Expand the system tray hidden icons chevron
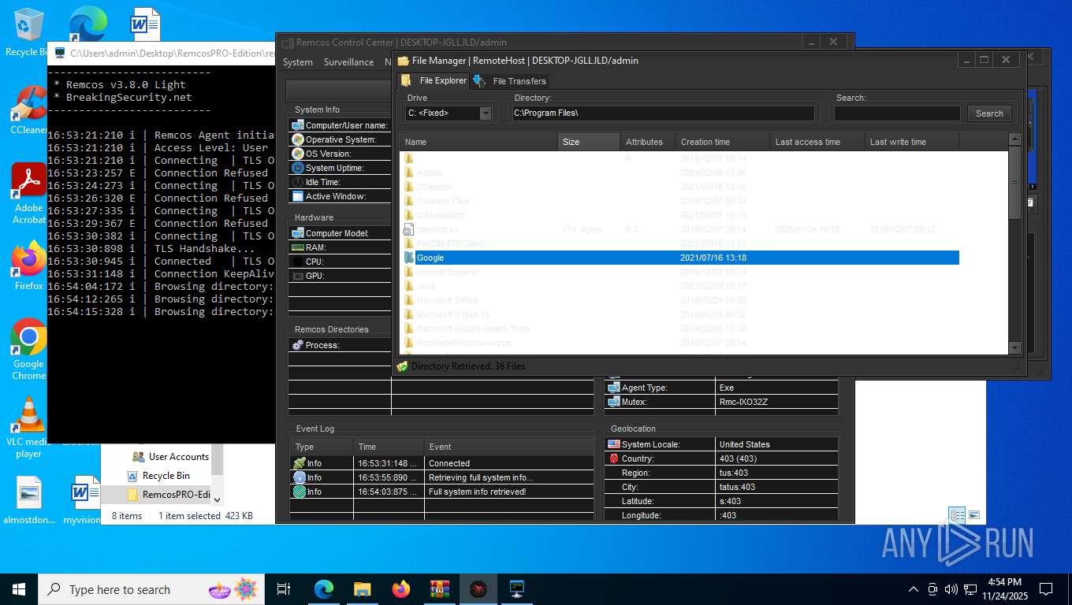This screenshot has height=605, width=1072. [914, 589]
